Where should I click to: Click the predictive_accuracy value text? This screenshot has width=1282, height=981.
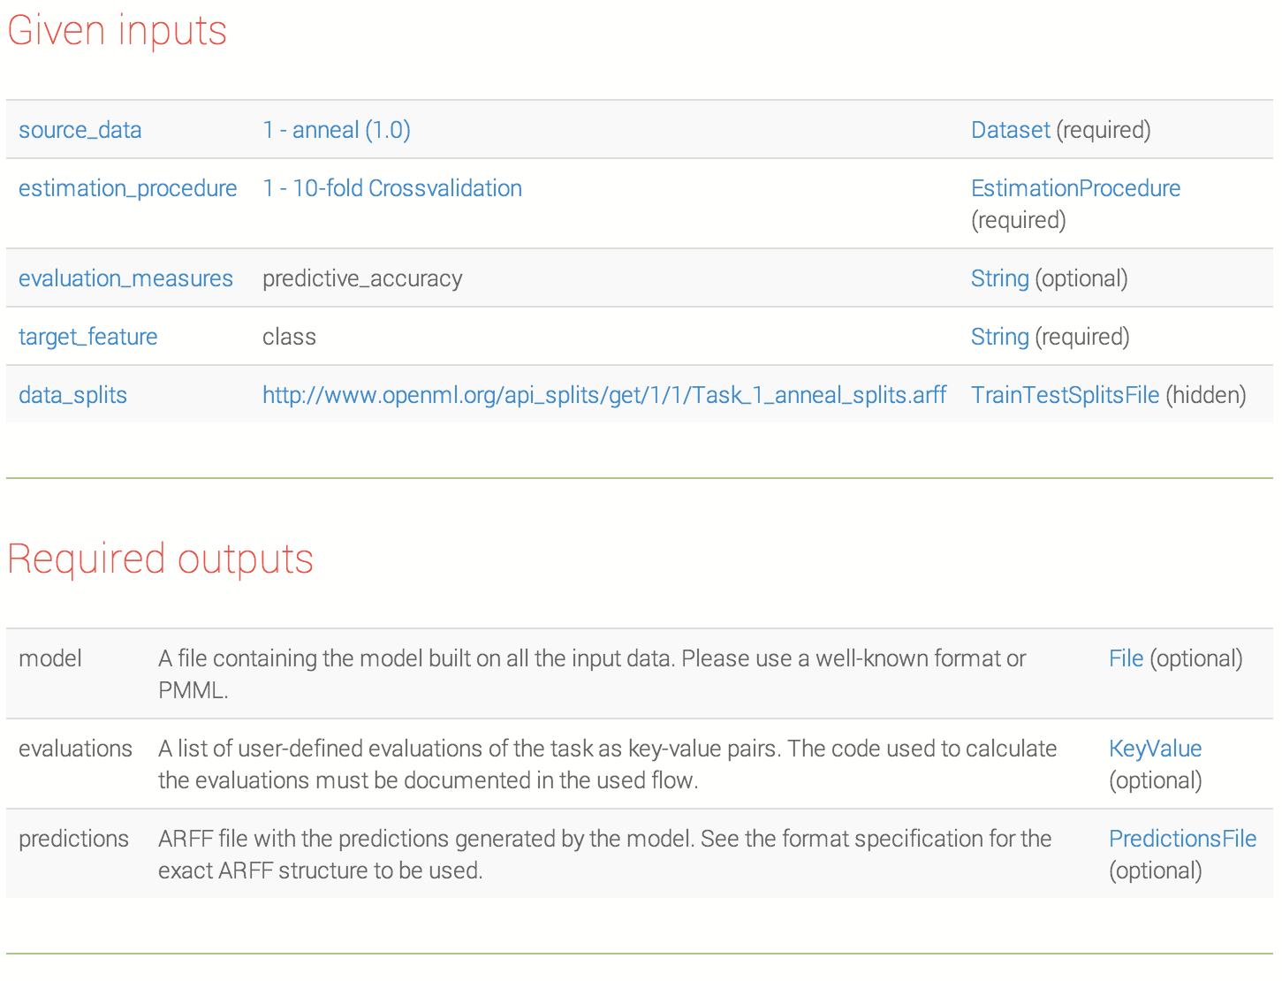pos(362,278)
